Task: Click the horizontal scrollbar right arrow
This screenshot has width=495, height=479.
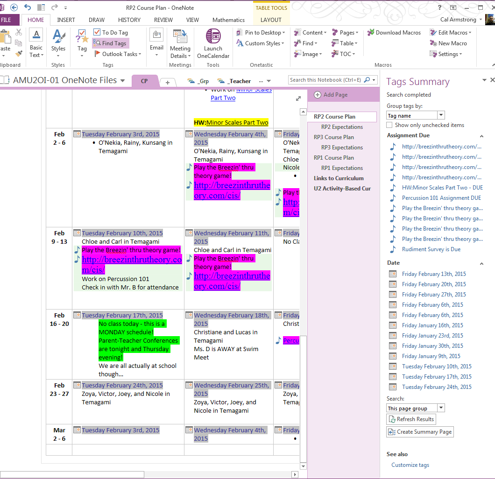Action: click(x=295, y=474)
